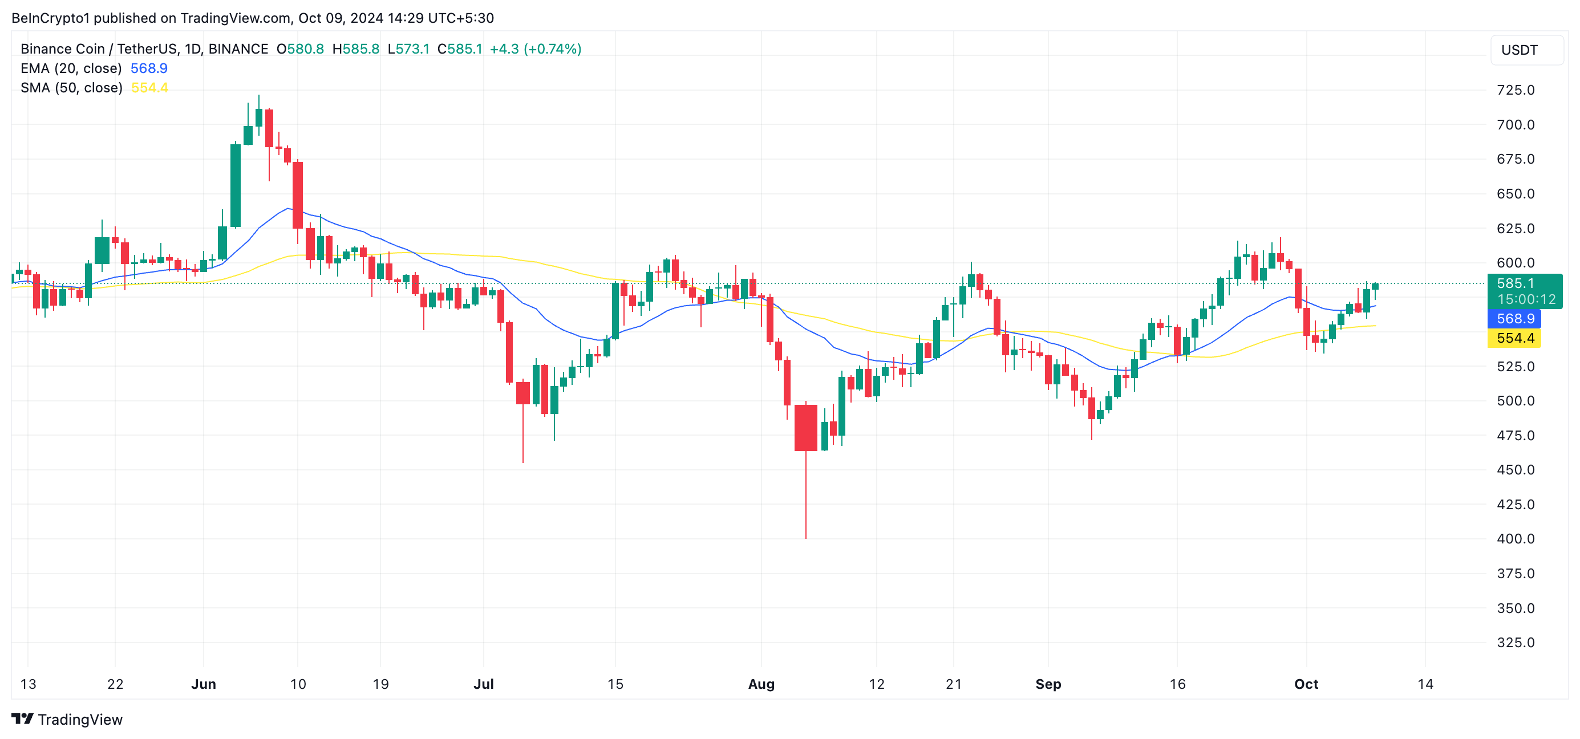The width and height of the screenshot is (1580, 739).
Task: Click the TradingView text at bottom left
Action: click(80, 720)
